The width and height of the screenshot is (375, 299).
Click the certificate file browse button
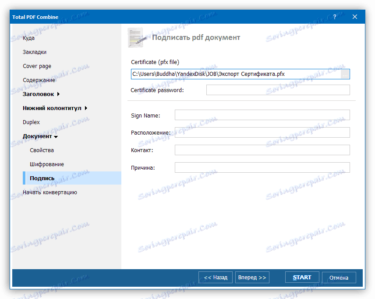click(345, 74)
